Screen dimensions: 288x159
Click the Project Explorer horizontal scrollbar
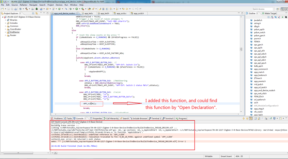18,153
